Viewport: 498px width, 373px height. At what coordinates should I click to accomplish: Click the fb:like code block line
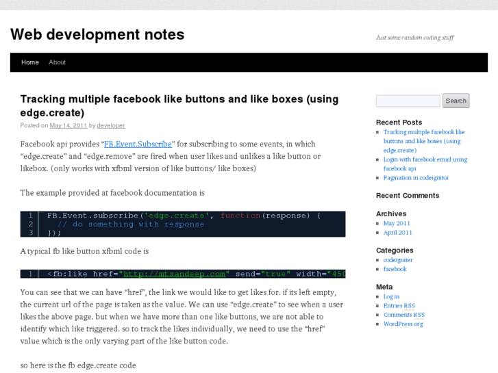[x=183, y=274]
